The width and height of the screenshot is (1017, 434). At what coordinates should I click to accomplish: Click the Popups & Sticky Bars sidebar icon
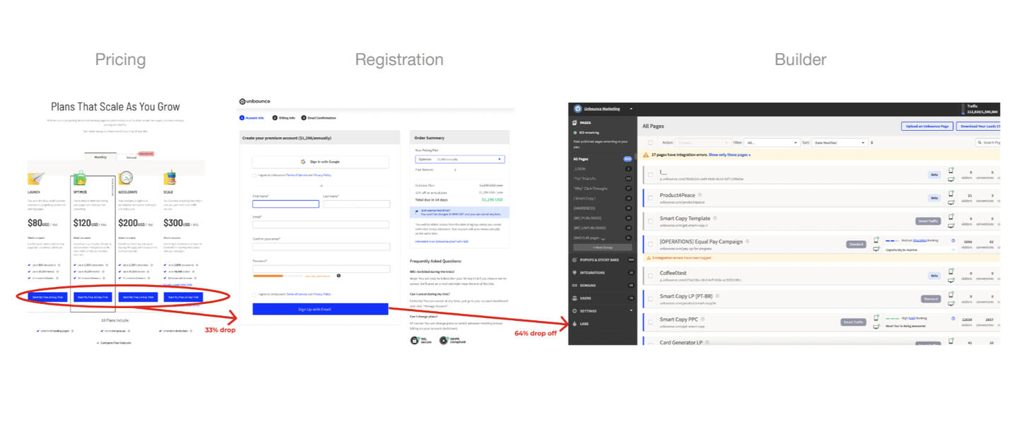point(573,260)
